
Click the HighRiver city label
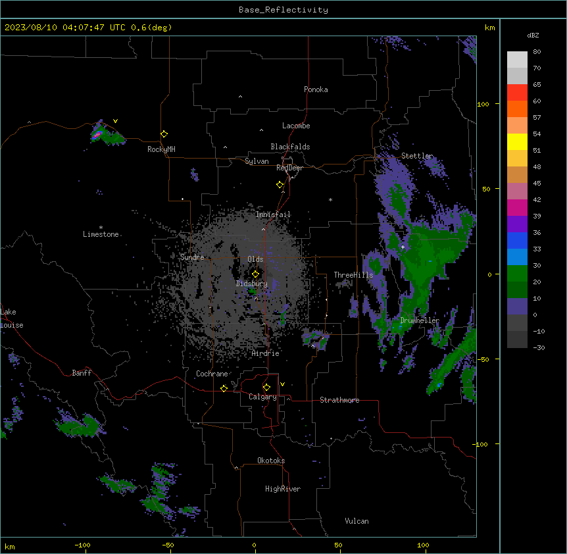(283, 489)
